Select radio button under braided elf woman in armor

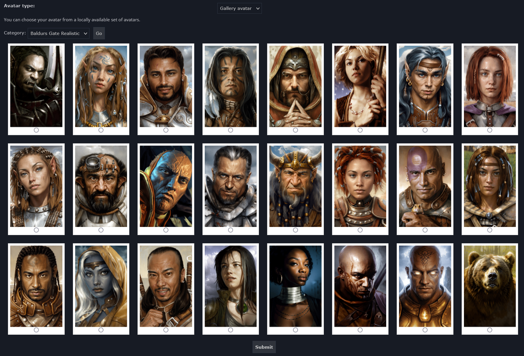tap(36, 230)
